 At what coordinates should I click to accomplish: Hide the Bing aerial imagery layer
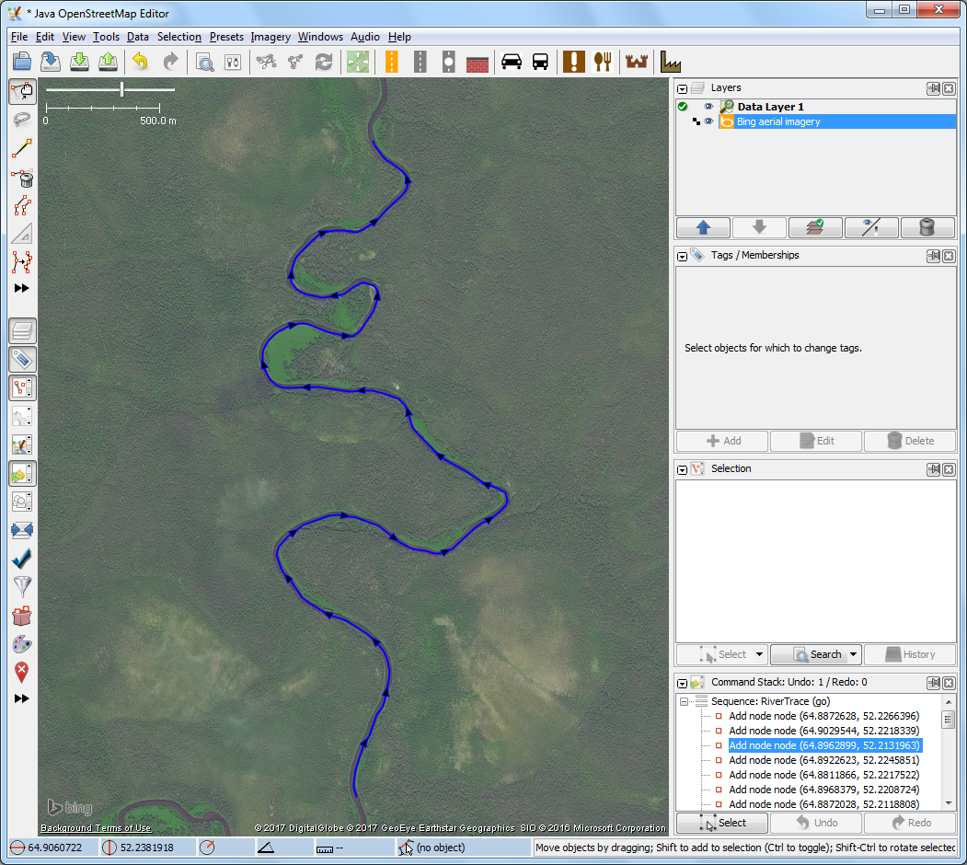[x=708, y=121]
